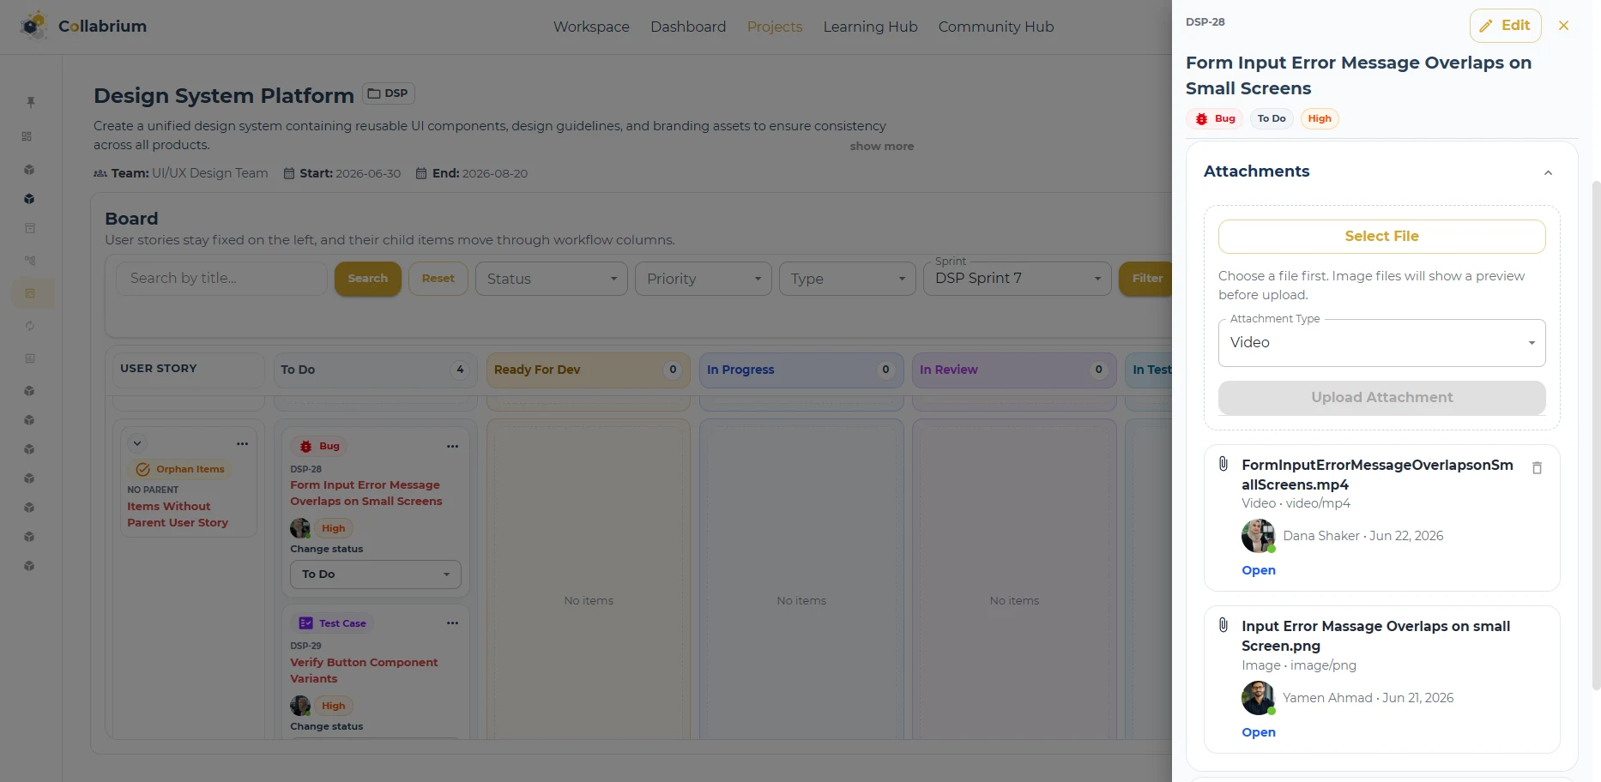Open the Sprint dropdown showing DSP Sprint 7
1601x782 pixels.
pyautogui.click(x=1018, y=279)
